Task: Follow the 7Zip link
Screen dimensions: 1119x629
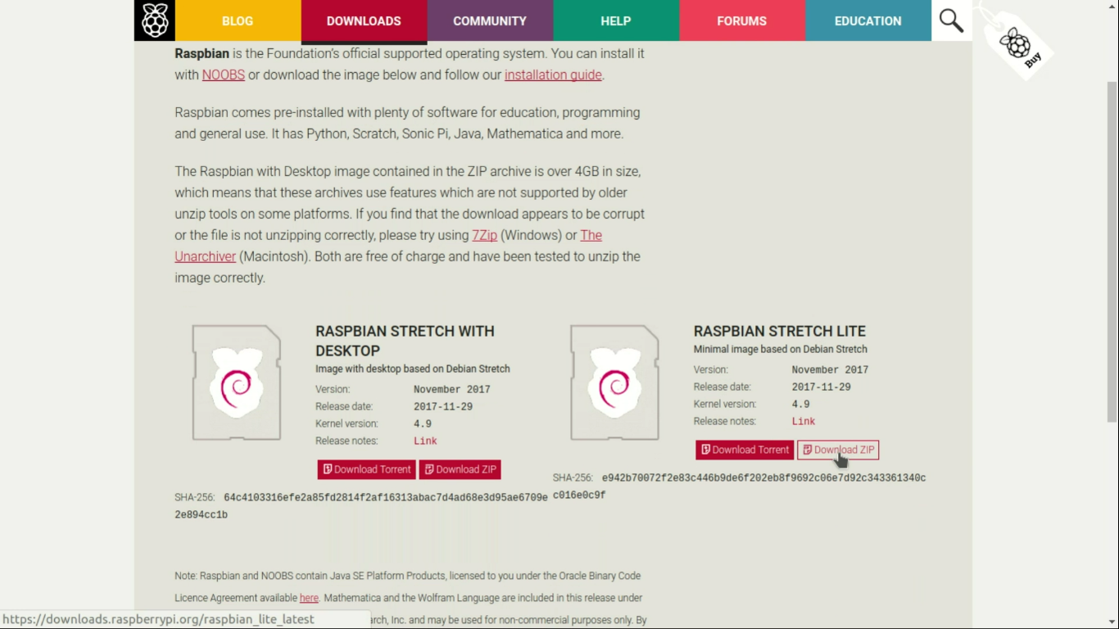Action: pyautogui.click(x=484, y=235)
